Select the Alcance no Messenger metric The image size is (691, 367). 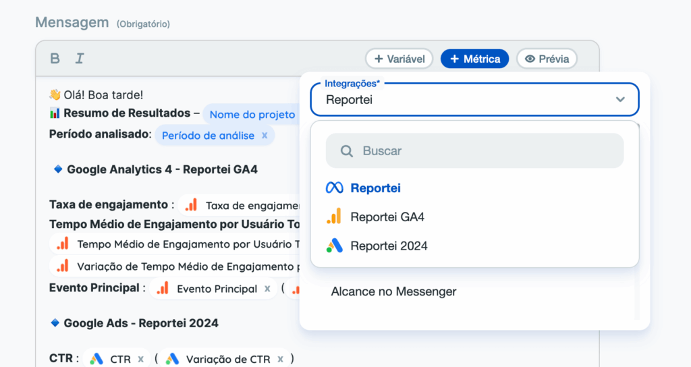click(393, 291)
